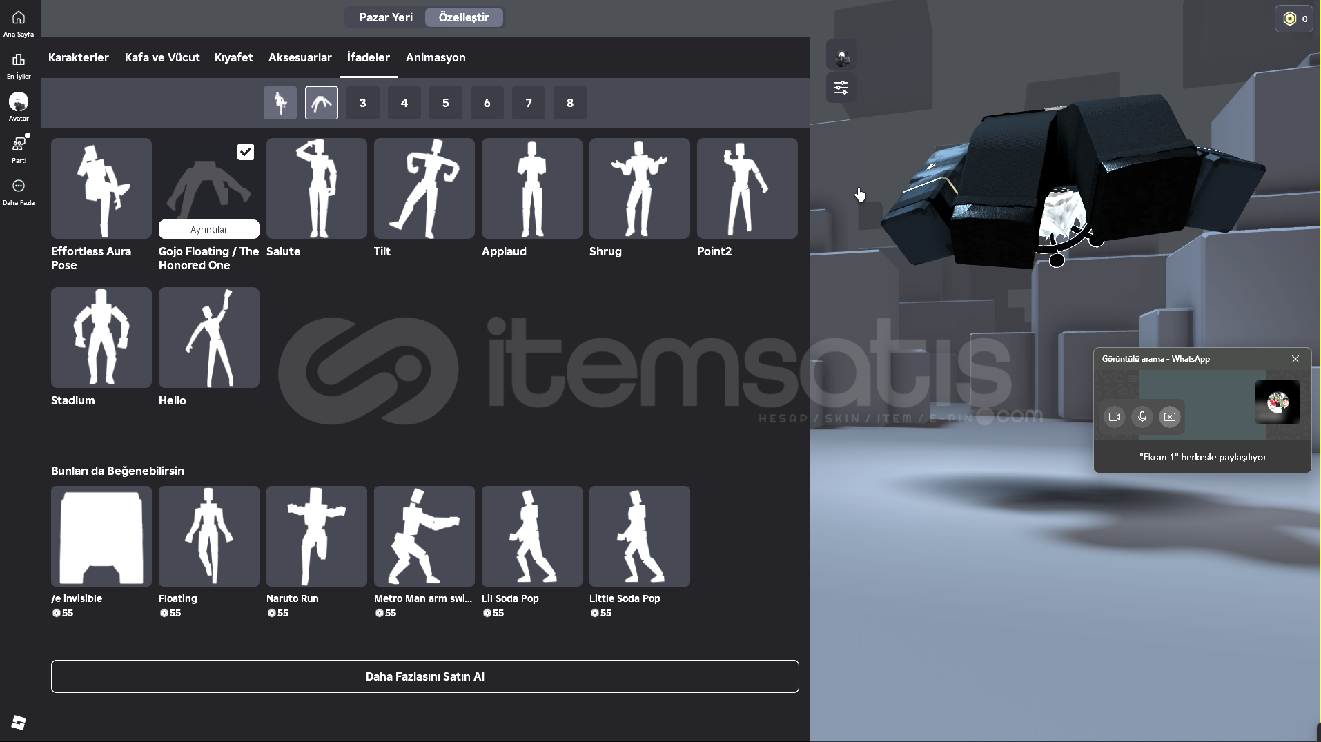
Task: Uncheck the Gojo Floating emote checkbox
Action: [246, 152]
